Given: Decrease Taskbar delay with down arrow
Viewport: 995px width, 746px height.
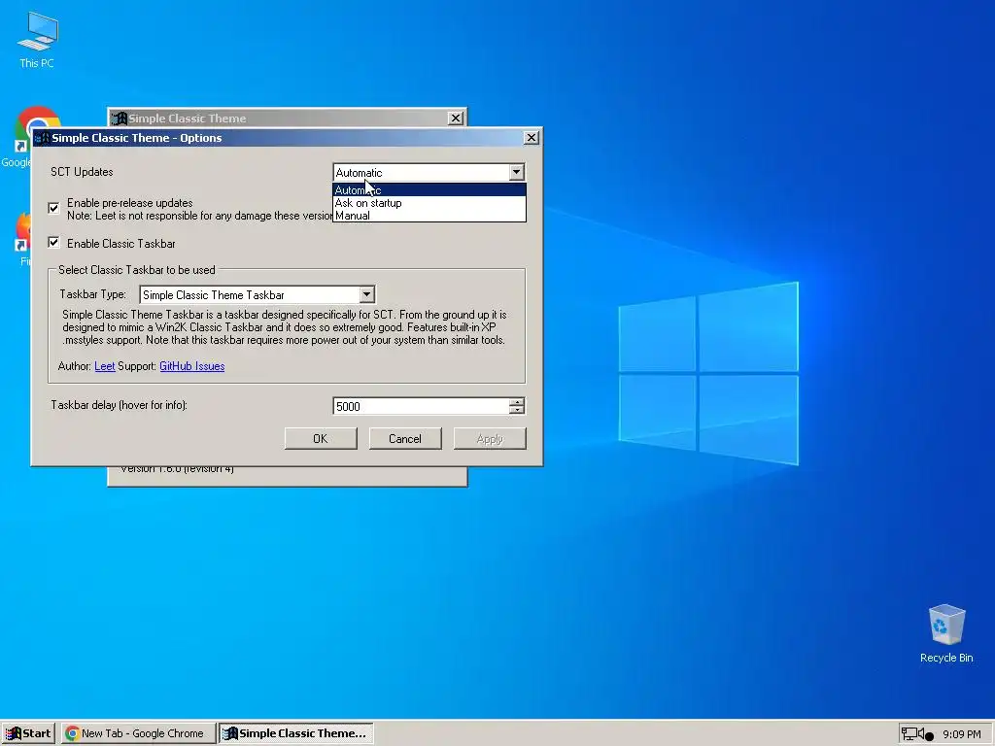Looking at the screenshot, I should click(x=517, y=410).
